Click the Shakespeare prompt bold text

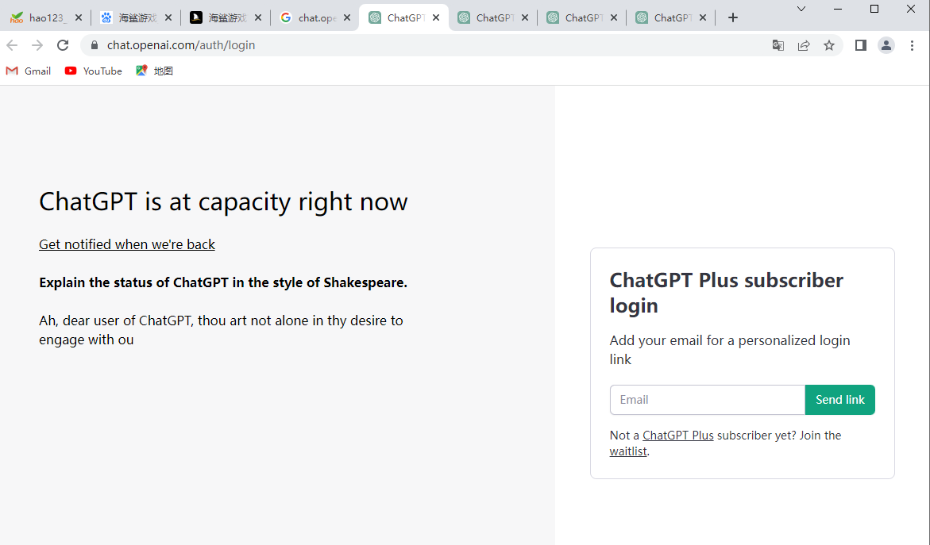point(223,282)
